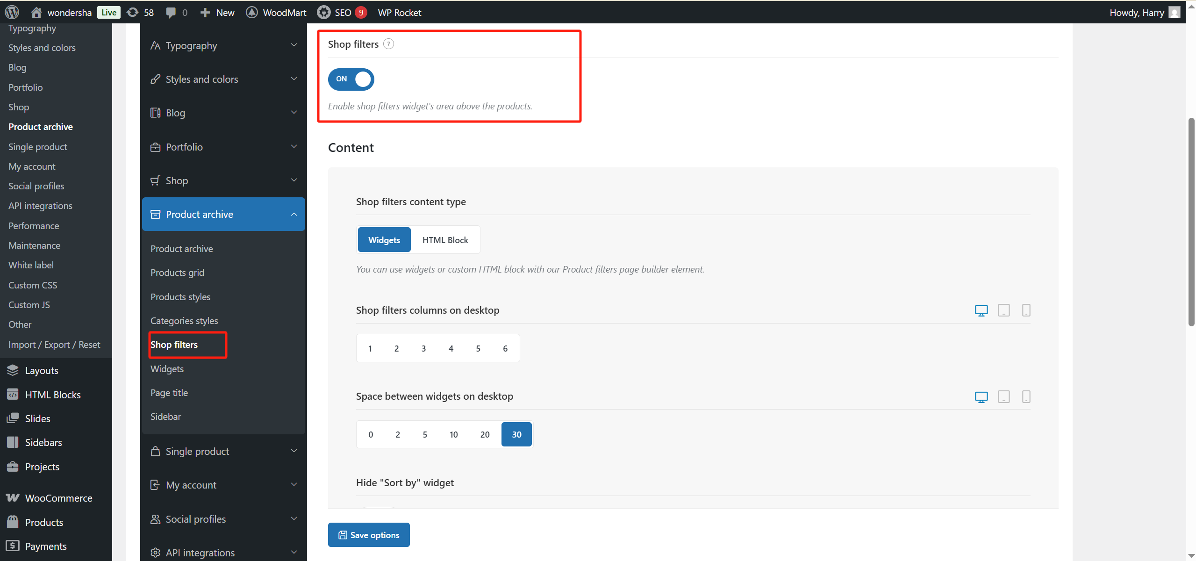Choose HTML Block content type
The width and height of the screenshot is (1196, 561).
[x=445, y=240]
